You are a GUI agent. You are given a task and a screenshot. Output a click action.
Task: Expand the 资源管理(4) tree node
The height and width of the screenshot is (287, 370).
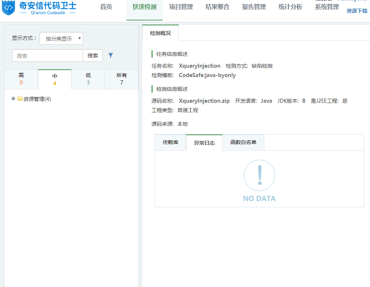13,99
